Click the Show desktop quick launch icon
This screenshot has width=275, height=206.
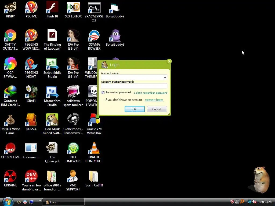tap(31, 202)
